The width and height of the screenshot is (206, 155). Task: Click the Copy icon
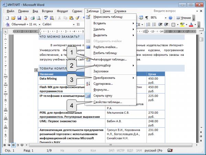click(65, 18)
